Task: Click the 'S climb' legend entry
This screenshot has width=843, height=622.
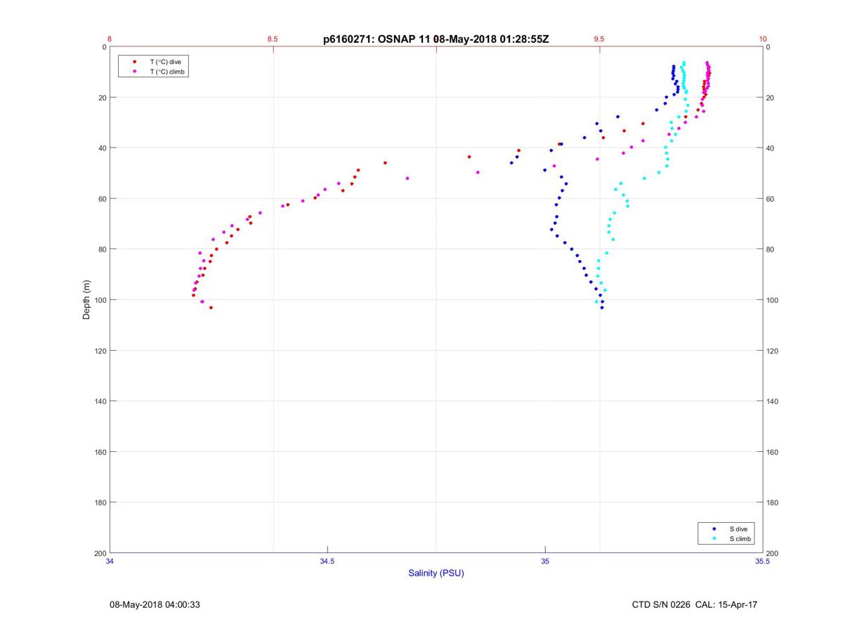Action: tap(740, 538)
